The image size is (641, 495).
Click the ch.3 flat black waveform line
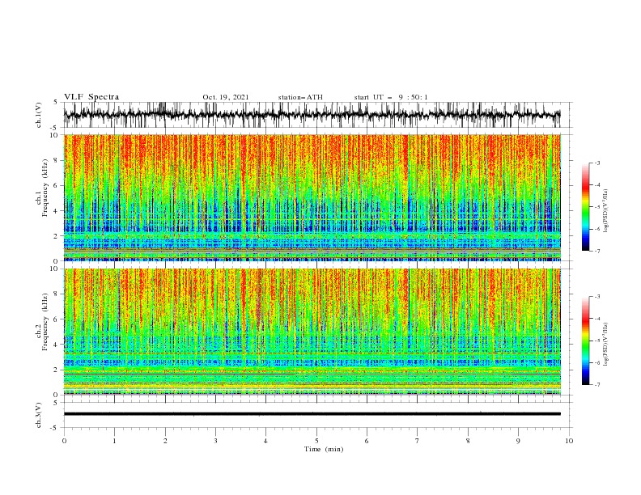coord(312,414)
